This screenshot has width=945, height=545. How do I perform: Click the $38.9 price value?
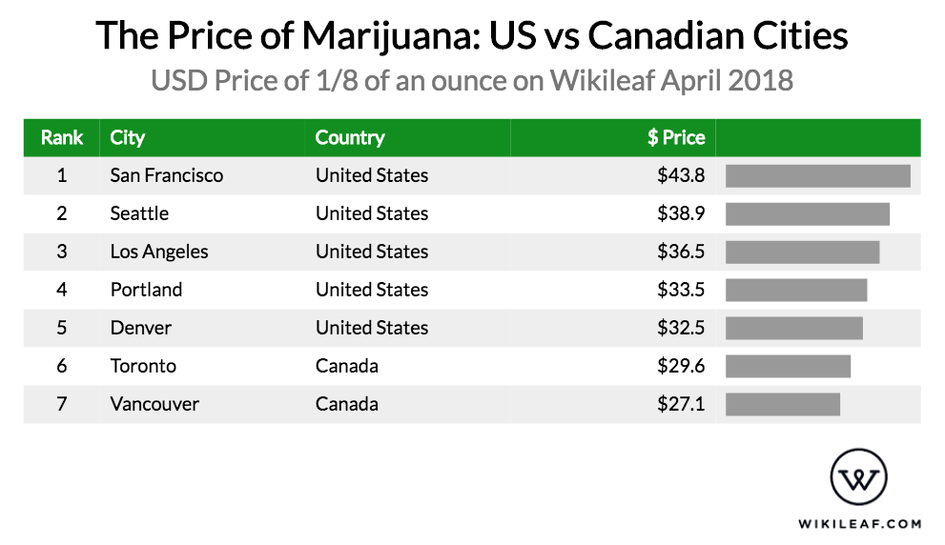pyautogui.click(x=681, y=213)
